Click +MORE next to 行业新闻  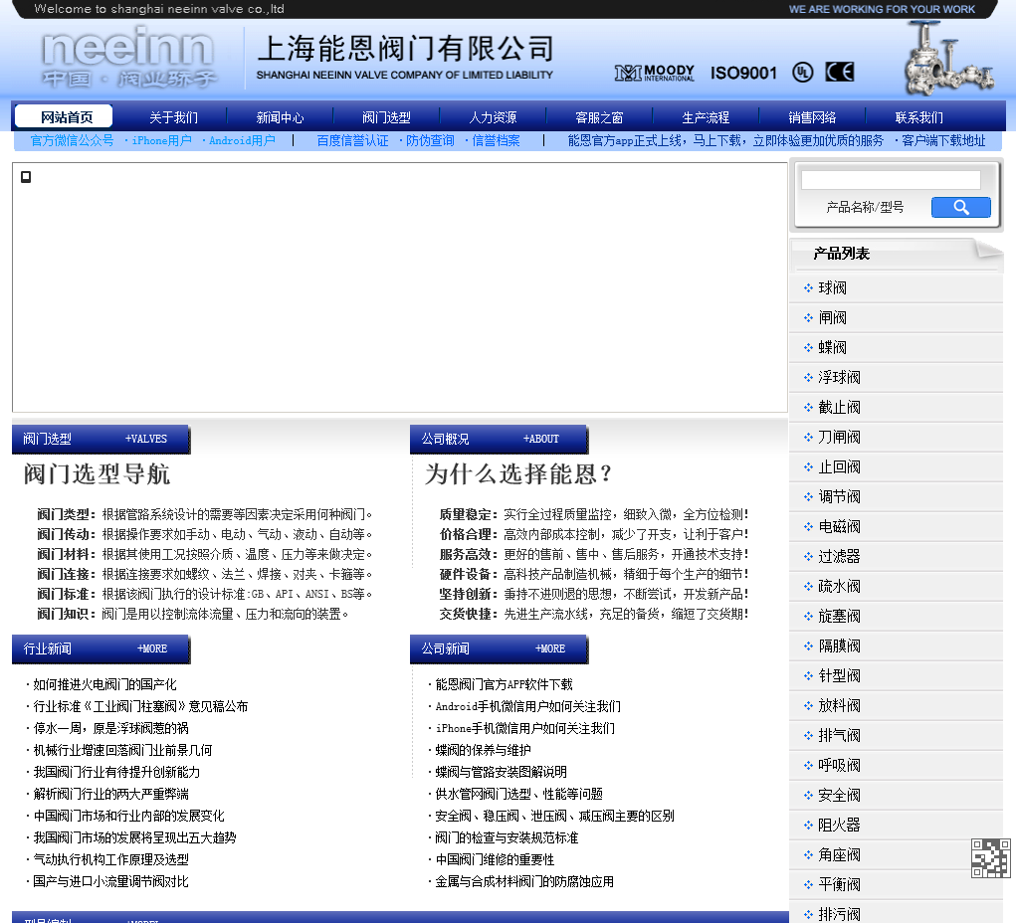(152, 648)
